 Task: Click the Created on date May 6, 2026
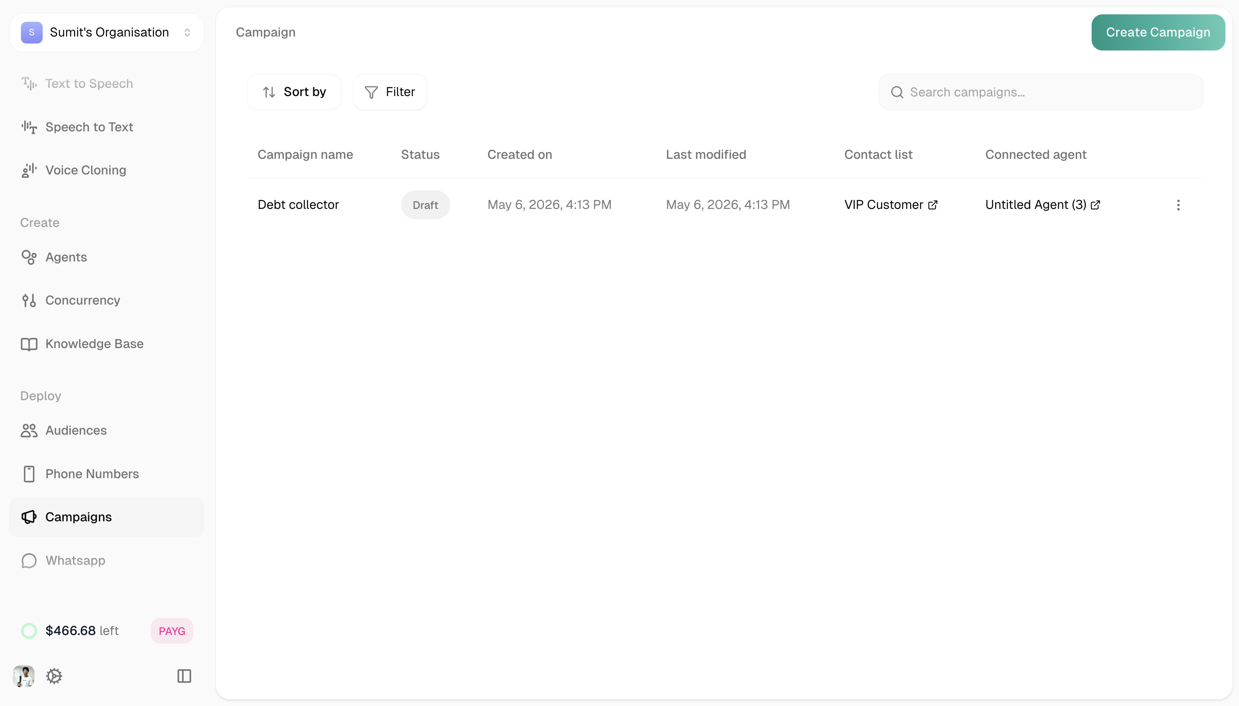[x=549, y=205]
